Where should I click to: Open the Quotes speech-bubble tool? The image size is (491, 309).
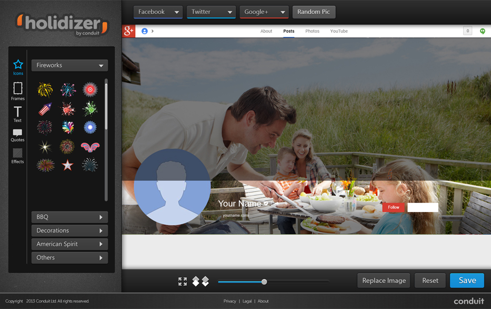tap(17, 135)
